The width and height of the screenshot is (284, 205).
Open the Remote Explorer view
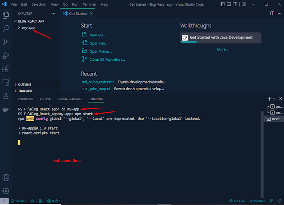click(x=6, y=83)
